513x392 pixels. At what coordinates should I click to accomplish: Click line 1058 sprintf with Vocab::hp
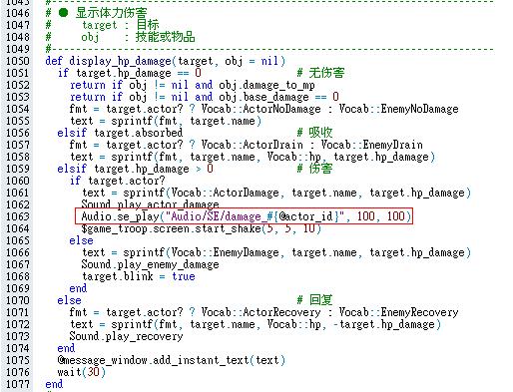pyautogui.click(x=253, y=157)
